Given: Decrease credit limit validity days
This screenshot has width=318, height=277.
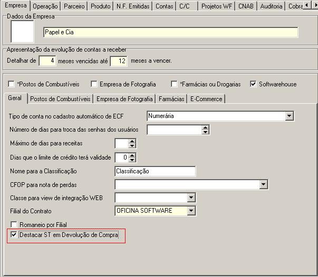Looking at the screenshot, I should click(132, 160).
